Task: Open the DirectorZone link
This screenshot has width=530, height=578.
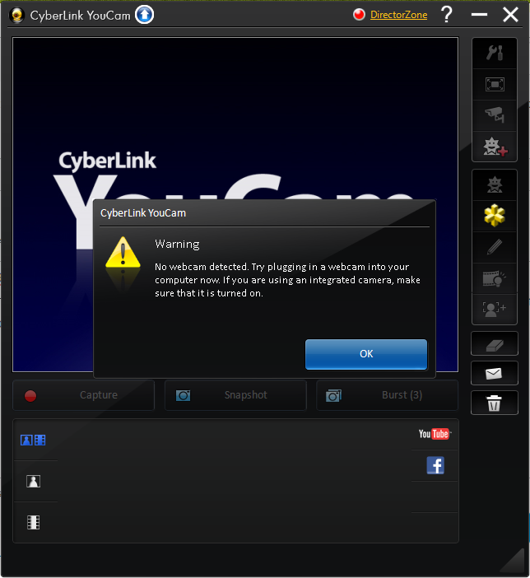Action: (398, 15)
